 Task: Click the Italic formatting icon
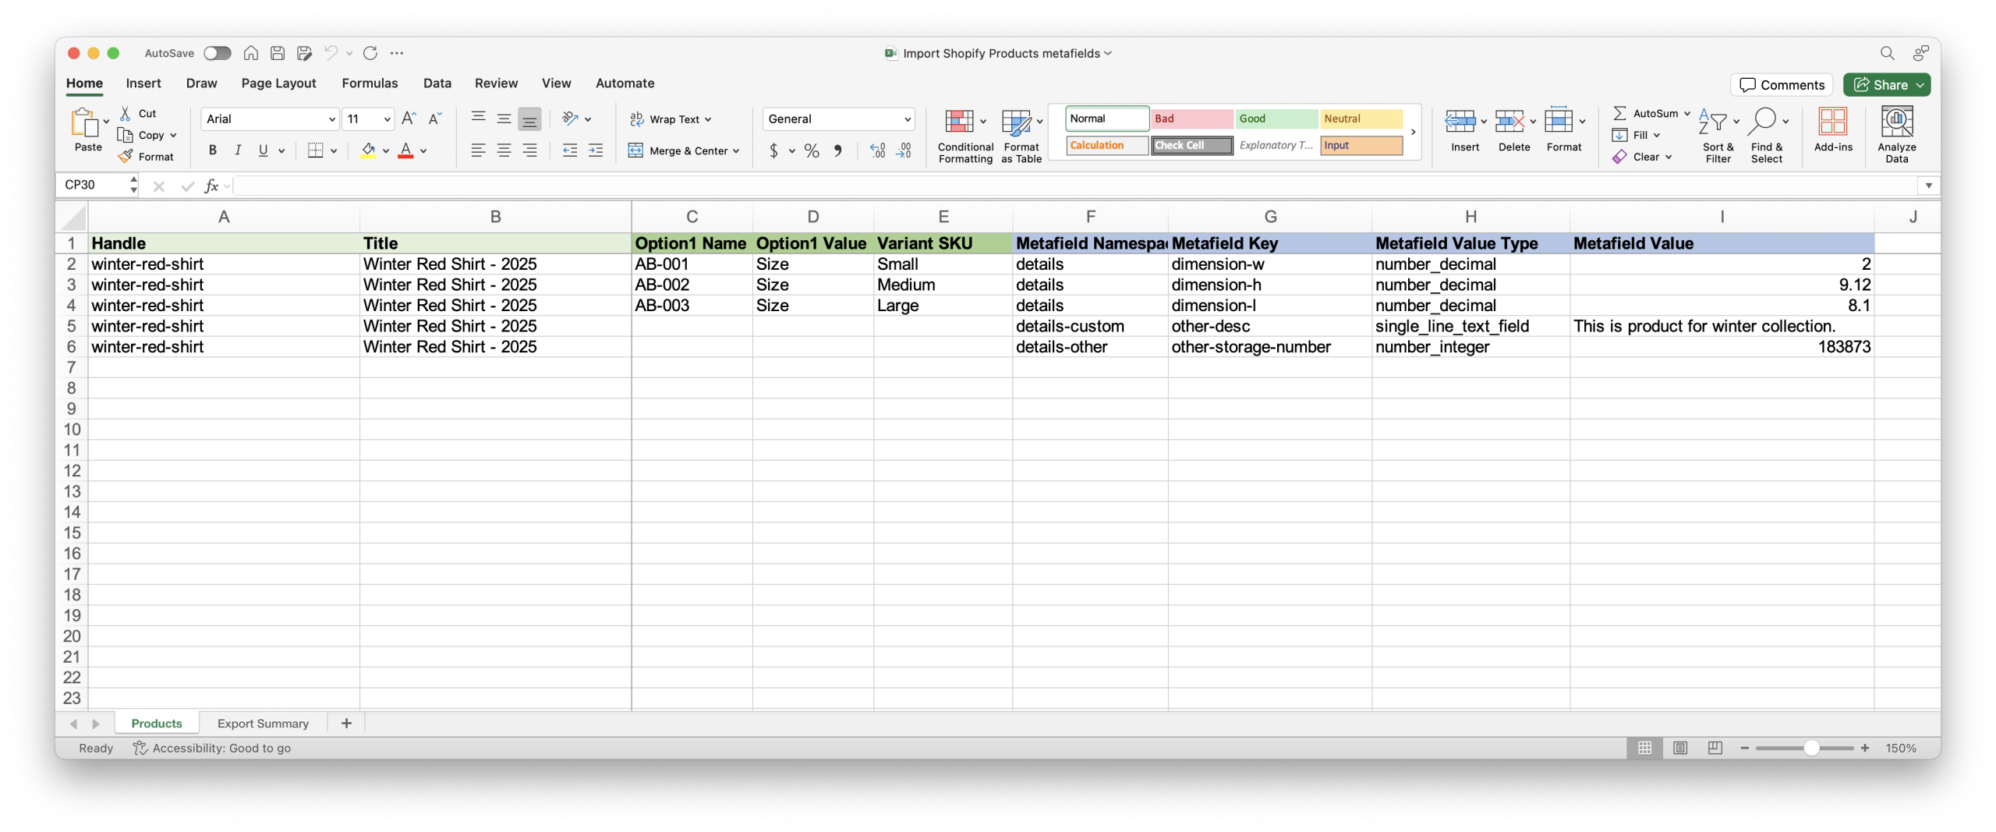238,150
